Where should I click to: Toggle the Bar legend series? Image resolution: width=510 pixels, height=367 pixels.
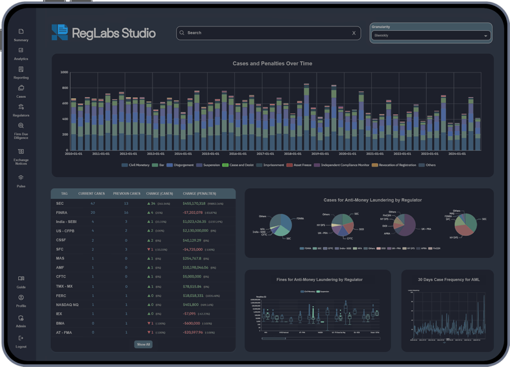[x=158, y=165]
